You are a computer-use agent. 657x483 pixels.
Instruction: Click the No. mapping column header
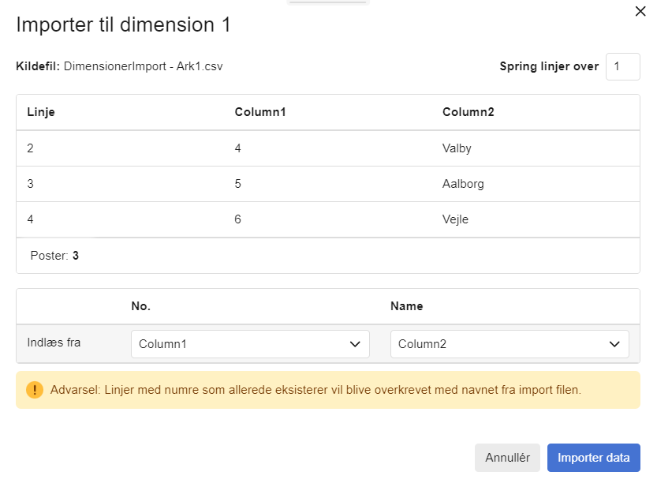pyautogui.click(x=140, y=306)
